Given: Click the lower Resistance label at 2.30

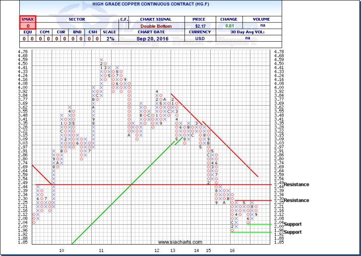Looking at the screenshot, I should click(298, 200).
